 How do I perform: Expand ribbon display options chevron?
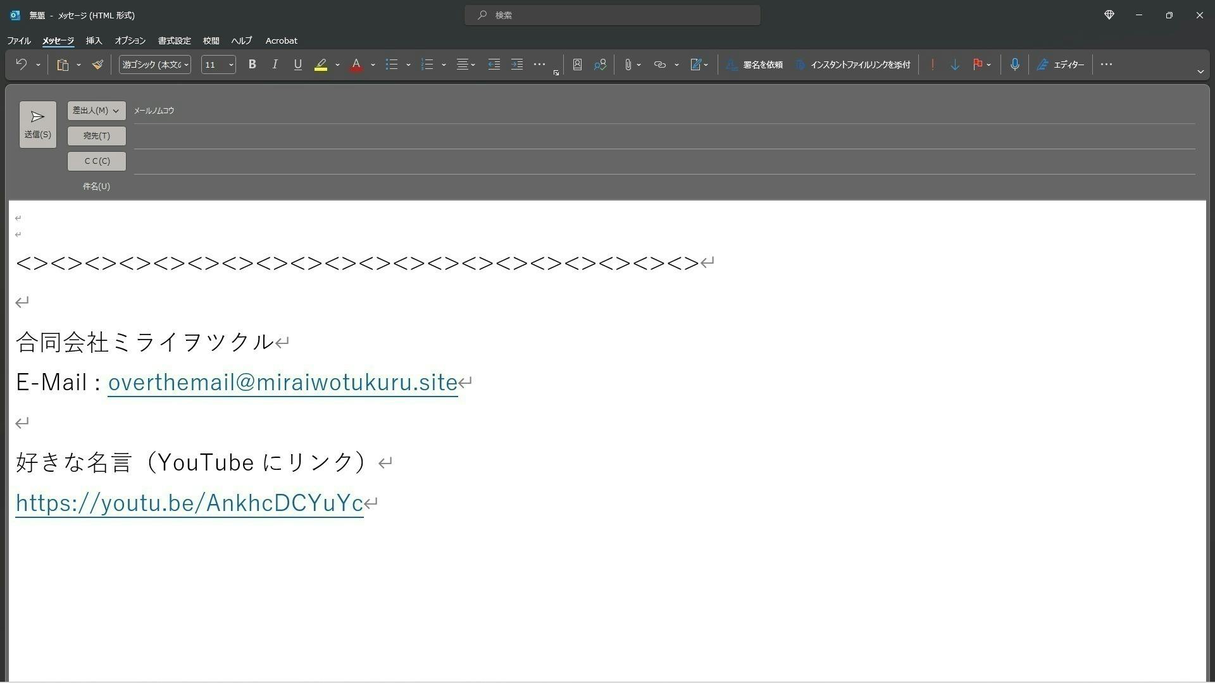pyautogui.click(x=1200, y=72)
